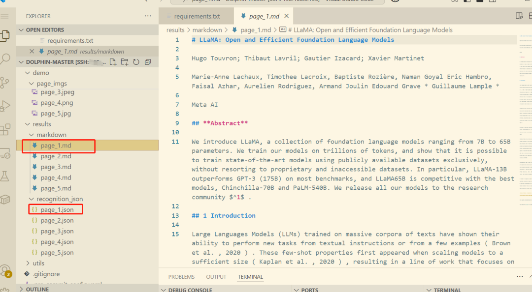This screenshot has width=532, height=292.
Task: Open Source Control view in activity bar
Action: pos(5,82)
